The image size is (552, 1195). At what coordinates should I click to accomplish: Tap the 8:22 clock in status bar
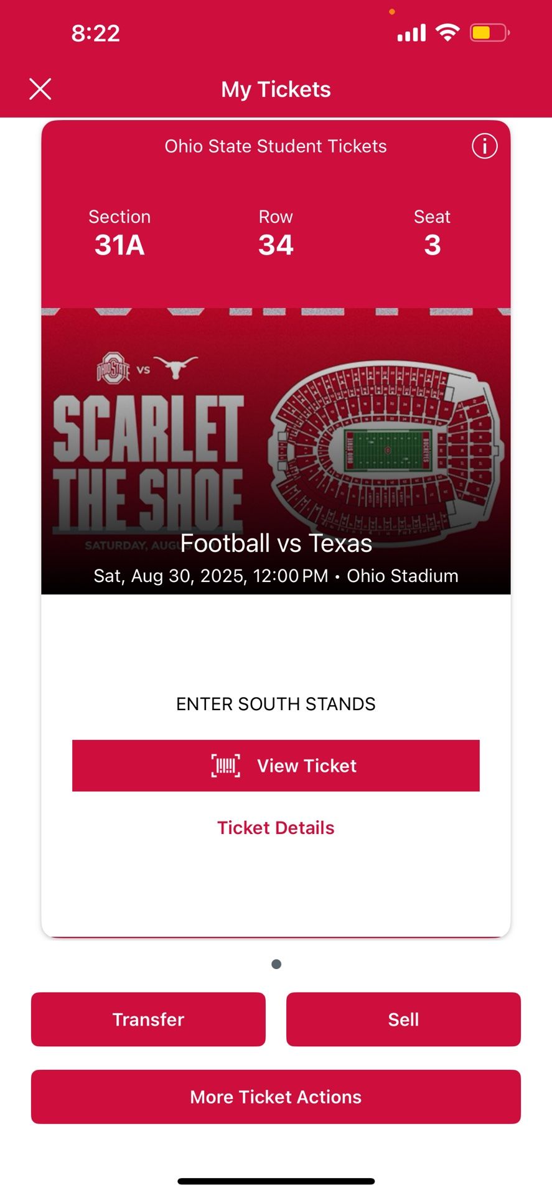click(95, 33)
